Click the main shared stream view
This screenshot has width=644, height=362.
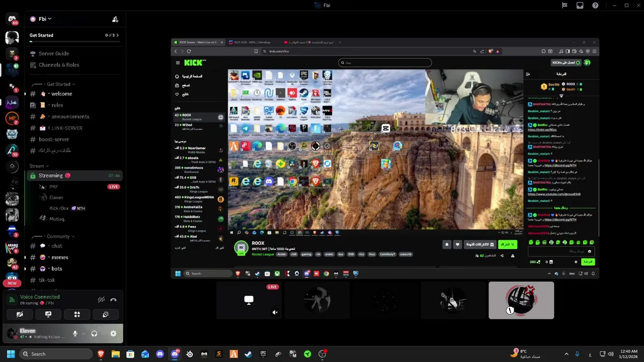pos(385,158)
